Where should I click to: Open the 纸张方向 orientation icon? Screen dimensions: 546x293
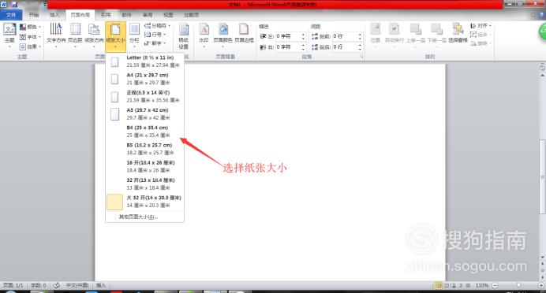click(94, 34)
